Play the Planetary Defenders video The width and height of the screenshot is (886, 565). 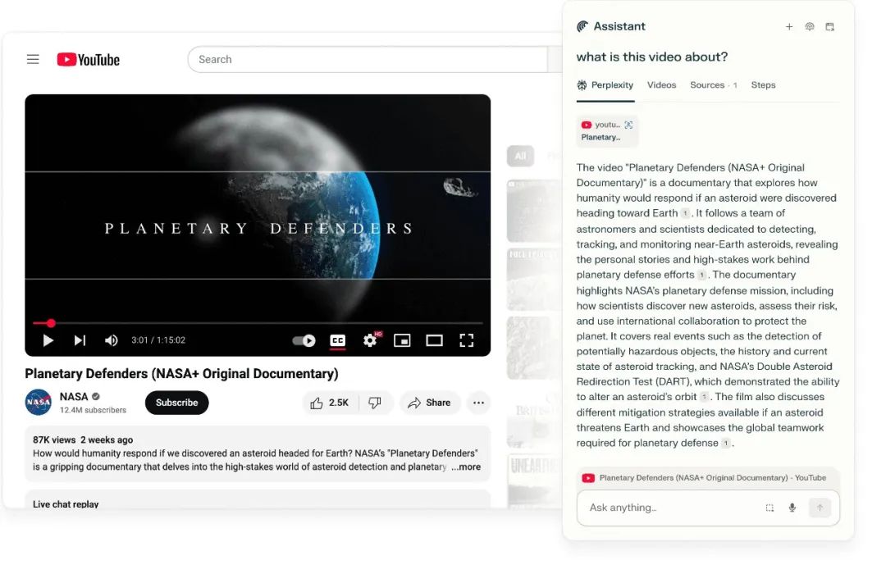[x=48, y=340]
